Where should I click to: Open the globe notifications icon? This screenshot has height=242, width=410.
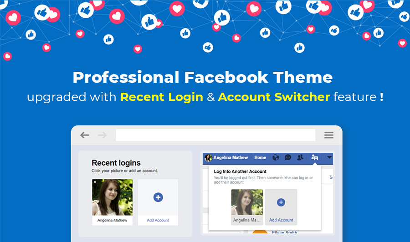(276, 158)
